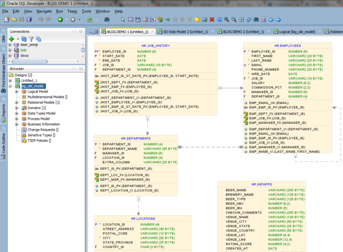Collapse the big_ole_model design node
343x252 pixels.
point(11,86)
